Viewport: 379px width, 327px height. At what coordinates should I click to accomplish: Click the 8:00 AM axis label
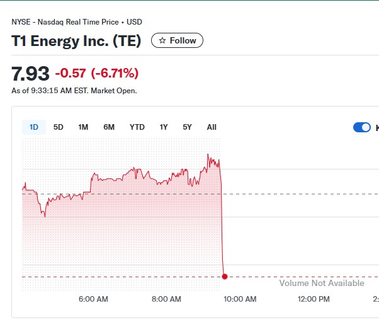click(166, 299)
